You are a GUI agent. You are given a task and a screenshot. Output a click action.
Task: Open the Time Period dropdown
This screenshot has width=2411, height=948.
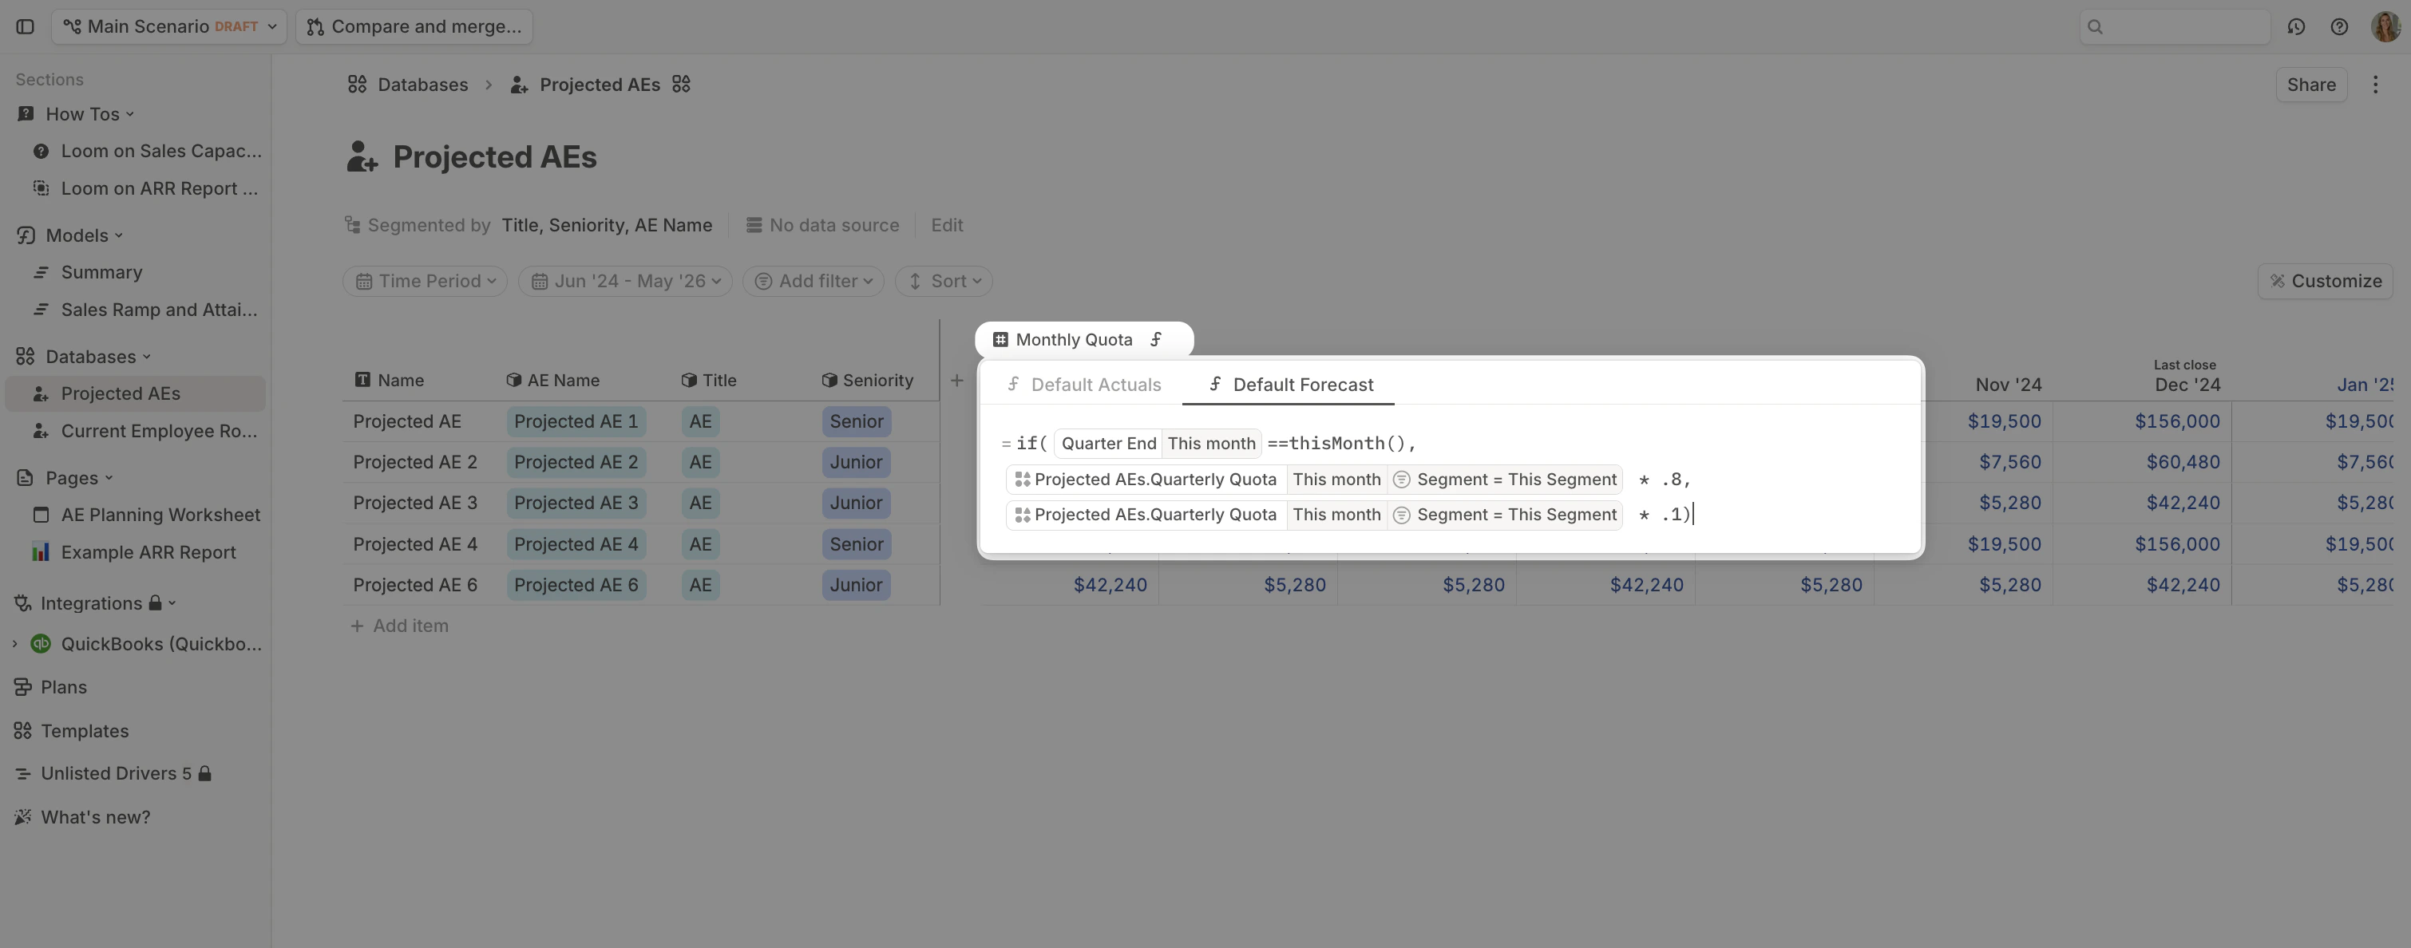(425, 282)
